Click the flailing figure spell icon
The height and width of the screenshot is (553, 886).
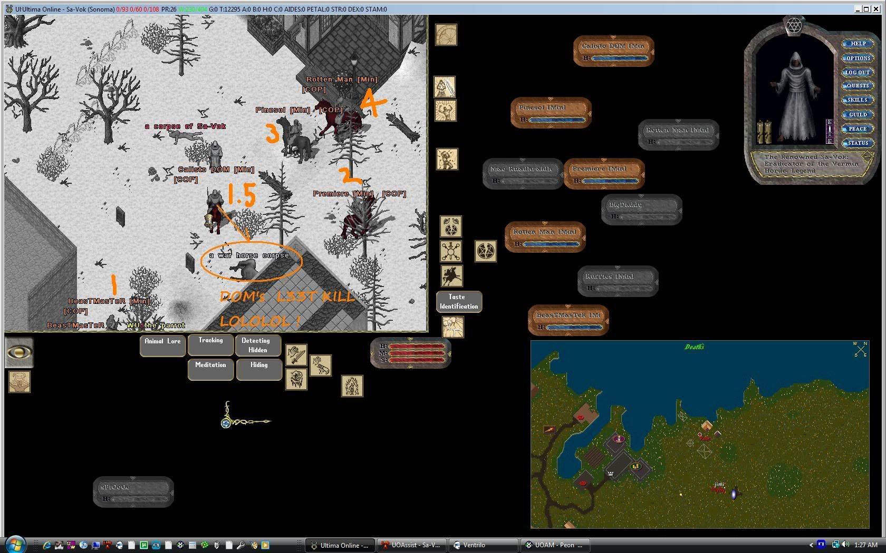click(447, 159)
